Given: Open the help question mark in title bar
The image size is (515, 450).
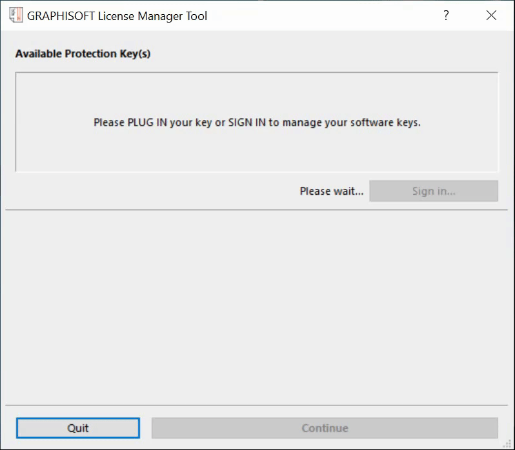Looking at the screenshot, I should click(446, 15).
